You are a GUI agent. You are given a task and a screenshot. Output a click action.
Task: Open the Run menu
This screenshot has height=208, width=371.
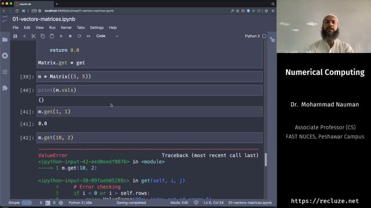52,28
